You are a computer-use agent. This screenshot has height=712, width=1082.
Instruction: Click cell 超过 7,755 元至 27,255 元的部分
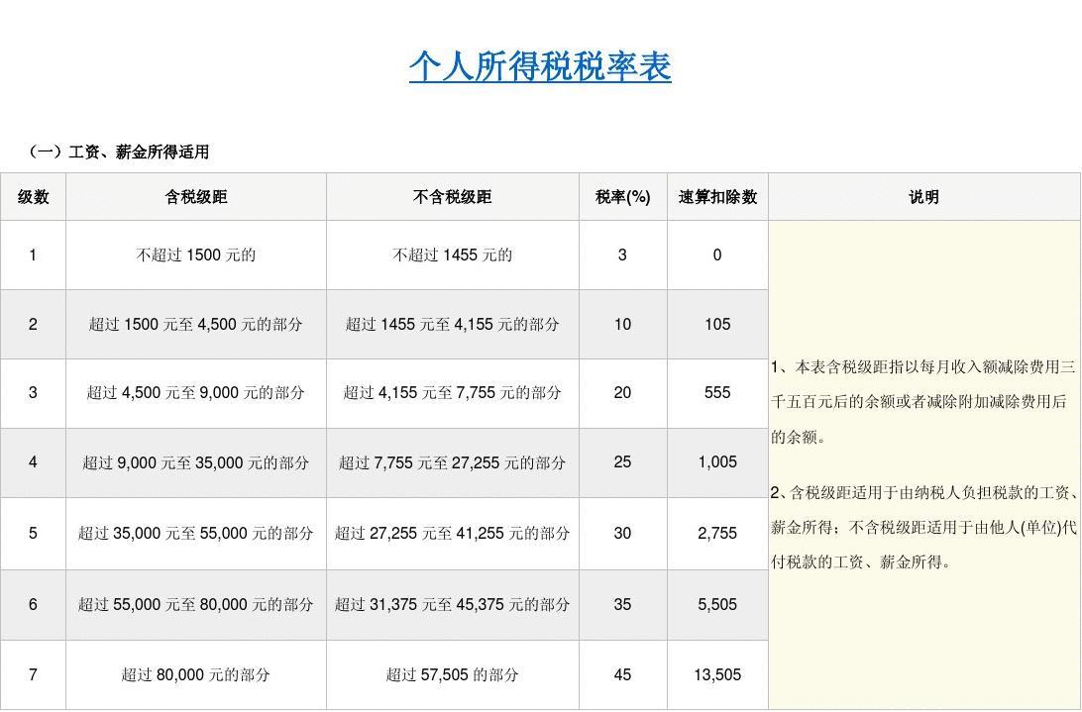(x=453, y=462)
